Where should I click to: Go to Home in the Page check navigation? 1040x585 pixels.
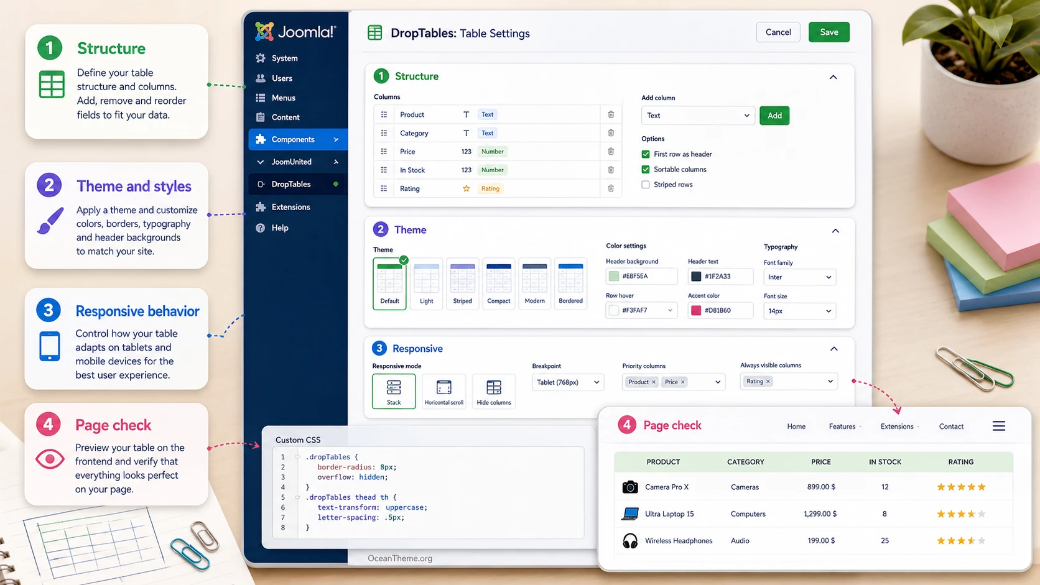[796, 426]
